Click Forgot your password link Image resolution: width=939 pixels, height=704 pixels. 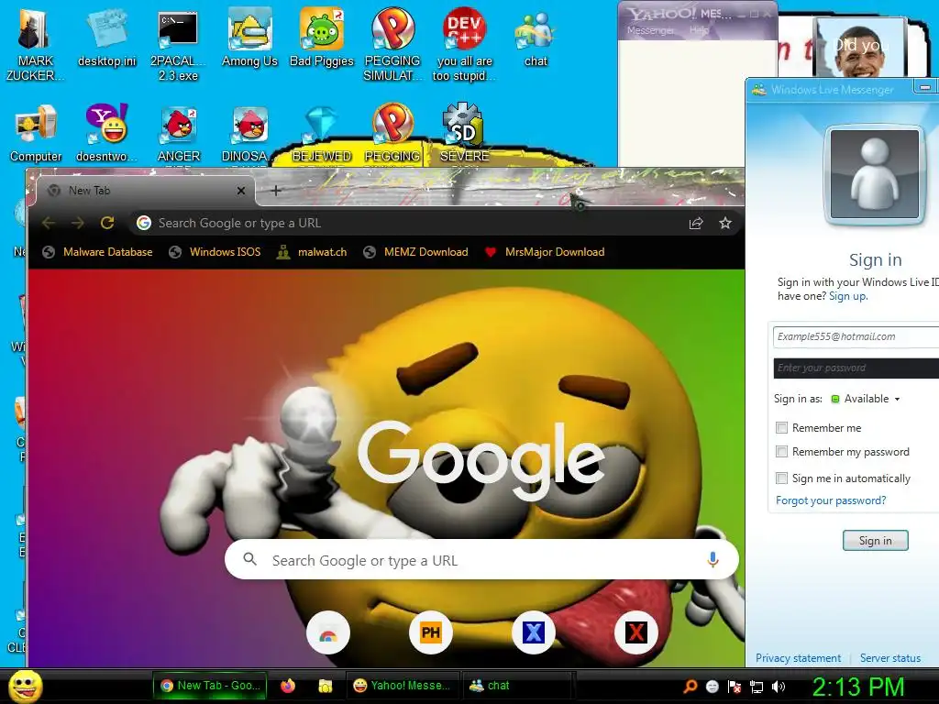click(x=831, y=500)
